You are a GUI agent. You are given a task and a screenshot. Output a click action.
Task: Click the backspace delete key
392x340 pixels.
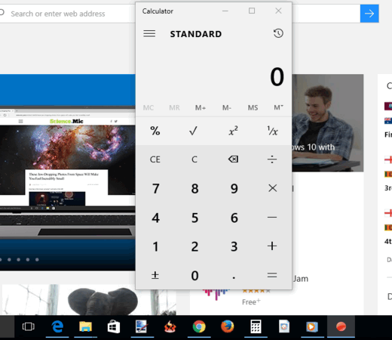(233, 159)
